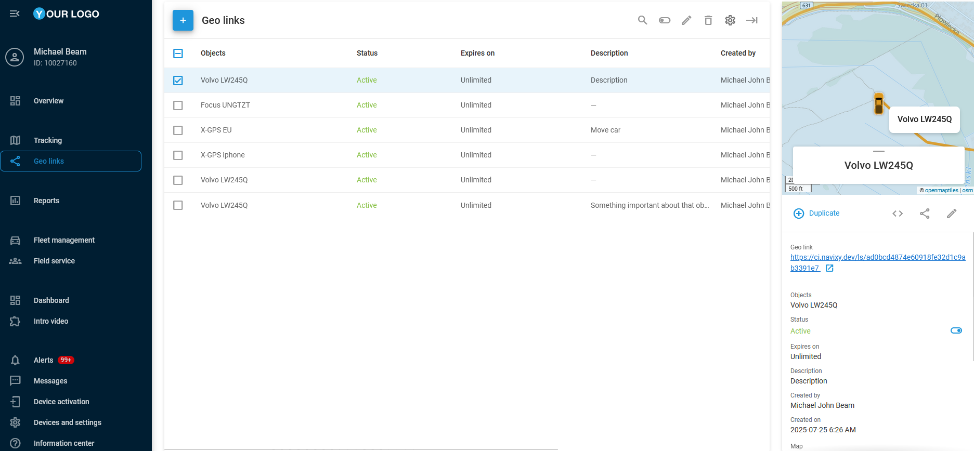
Task: Open geo link in new tab icon
Action: pyautogui.click(x=829, y=268)
